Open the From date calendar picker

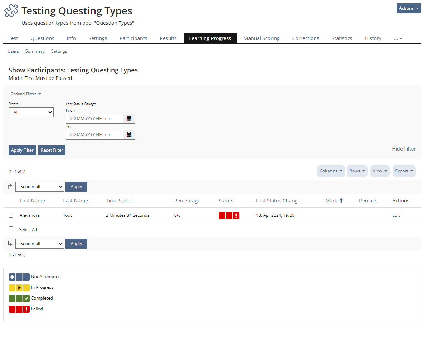coord(129,119)
